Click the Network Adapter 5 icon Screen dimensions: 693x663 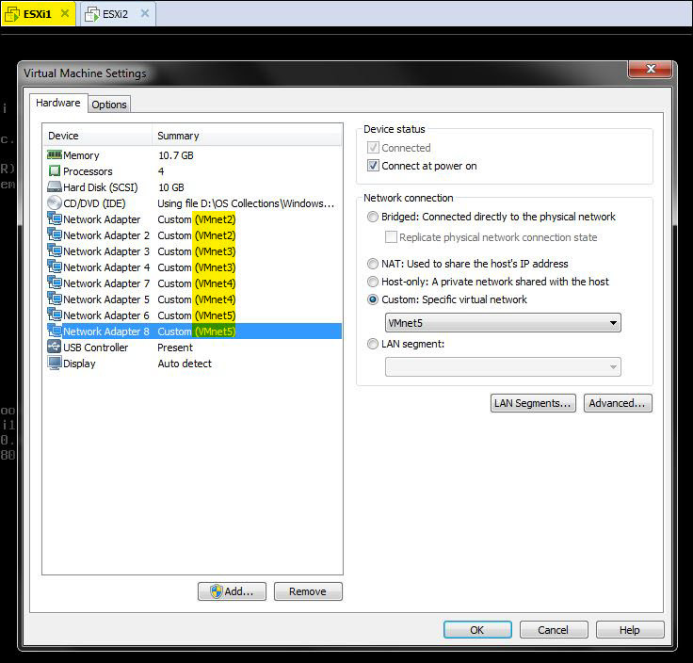[x=55, y=299]
